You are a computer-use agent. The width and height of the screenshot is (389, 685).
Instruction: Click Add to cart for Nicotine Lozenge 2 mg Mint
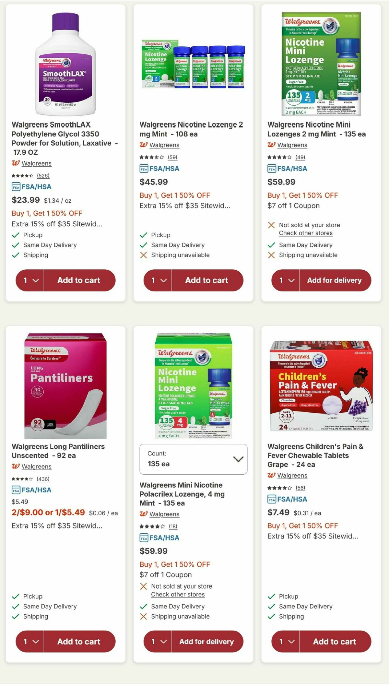[x=207, y=280]
